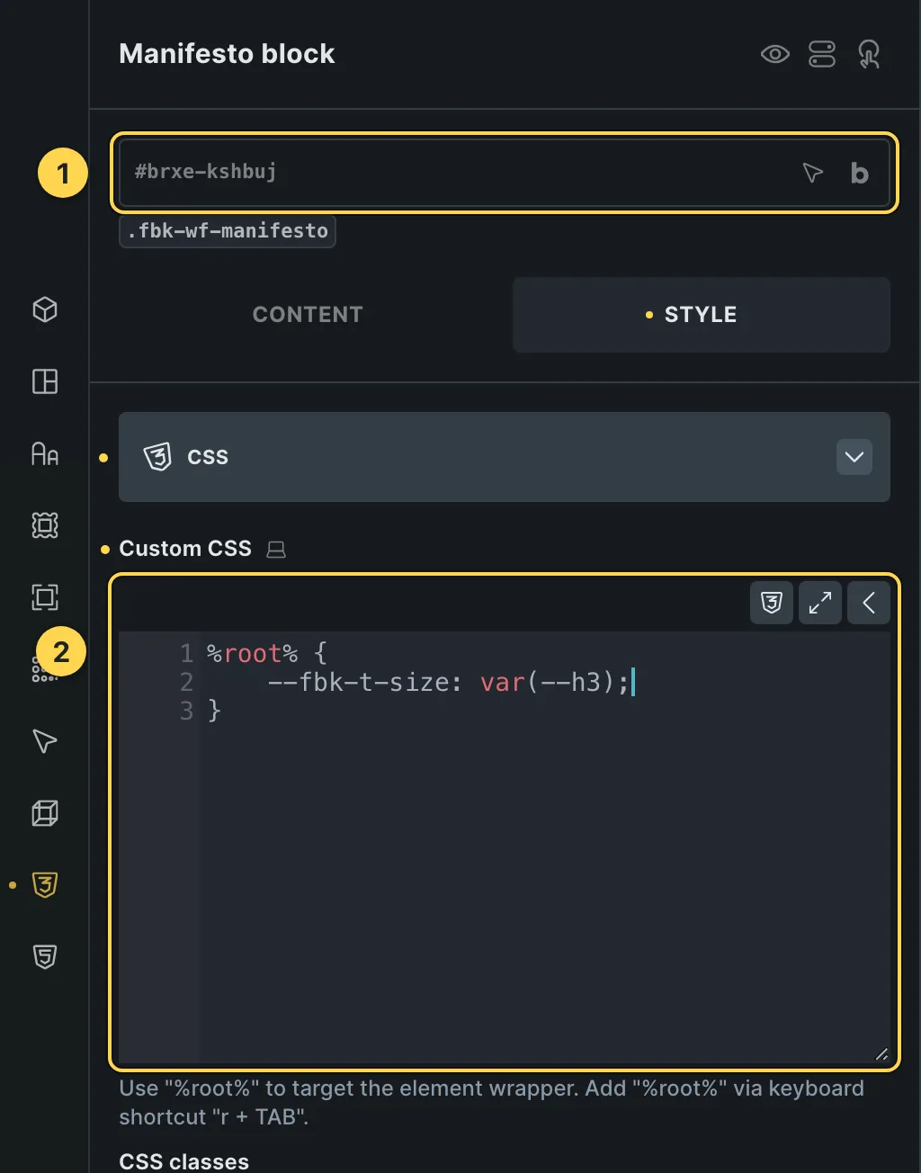Open the Border frame icon in the sidebar
The height and width of the screenshot is (1173, 921).
[x=45, y=597]
